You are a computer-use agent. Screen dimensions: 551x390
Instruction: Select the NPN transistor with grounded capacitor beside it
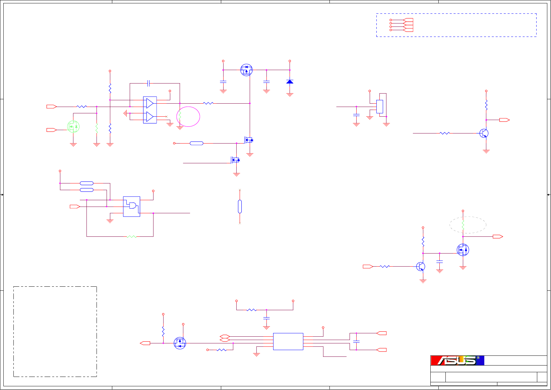(x=421, y=267)
